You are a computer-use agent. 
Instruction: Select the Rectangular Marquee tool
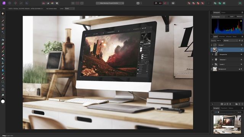pos(3,36)
